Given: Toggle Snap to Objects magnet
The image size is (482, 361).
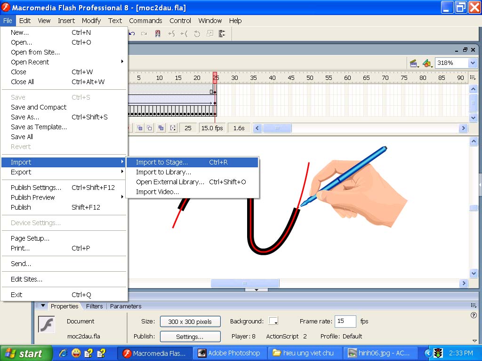Looking at the screenshot, I should pyautogui.click(x=157, y=33).
